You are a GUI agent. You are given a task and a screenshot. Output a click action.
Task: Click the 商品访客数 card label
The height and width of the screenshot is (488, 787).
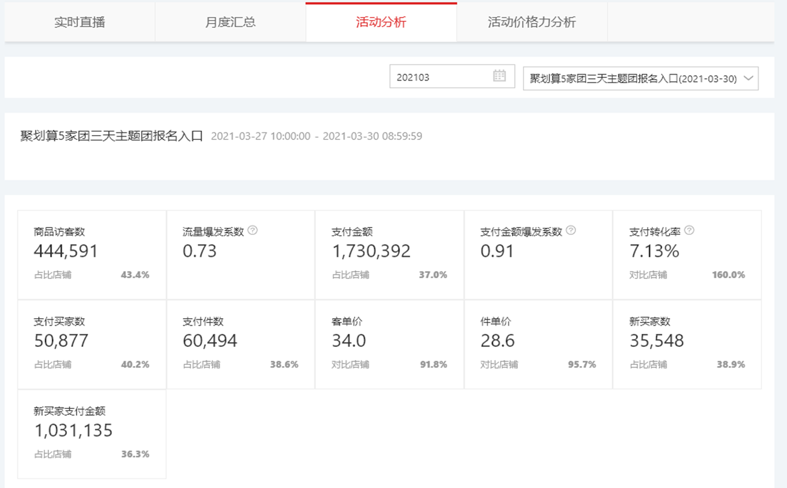click(59, 232)
